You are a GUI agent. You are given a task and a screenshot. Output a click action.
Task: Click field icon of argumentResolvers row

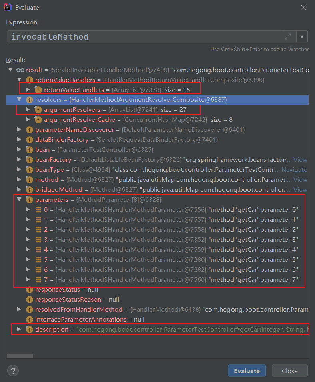click(38, 109)
